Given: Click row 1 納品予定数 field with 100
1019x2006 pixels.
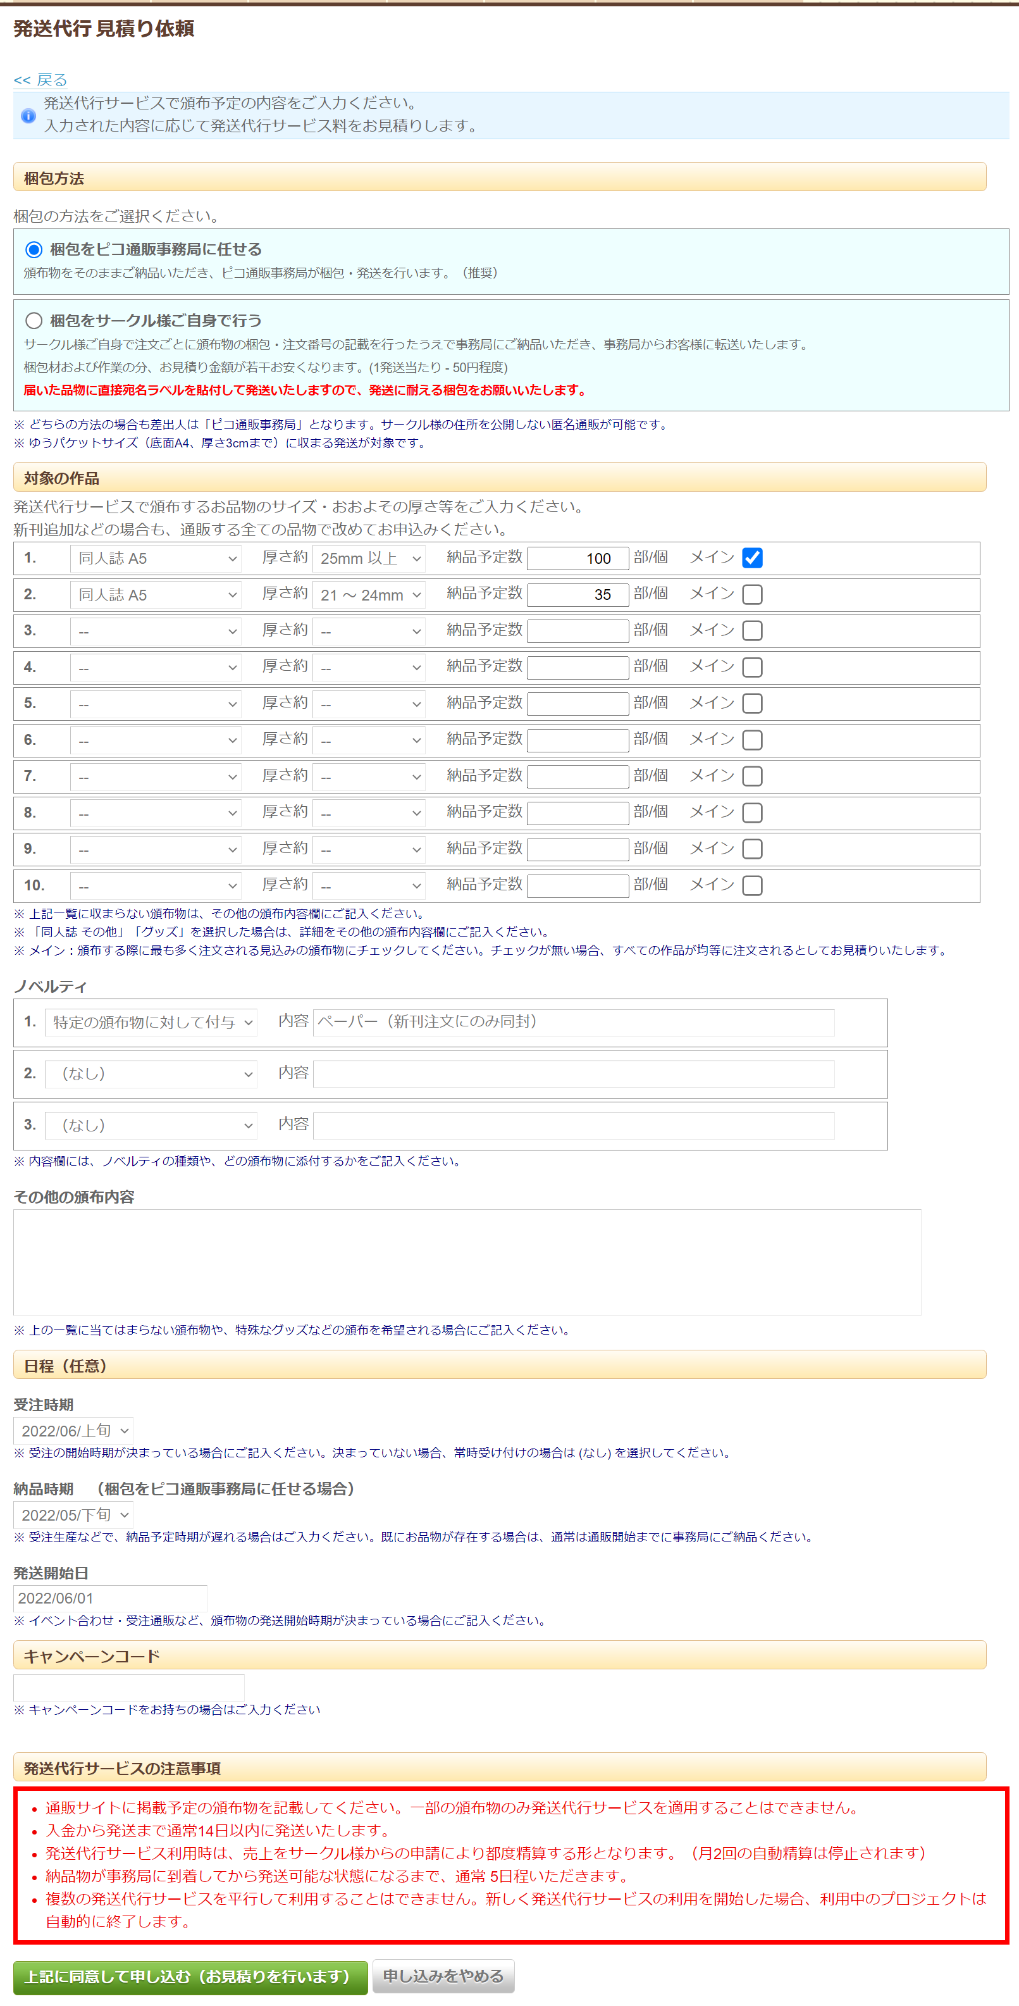Looking at the screenshot, I should [577, 558].
